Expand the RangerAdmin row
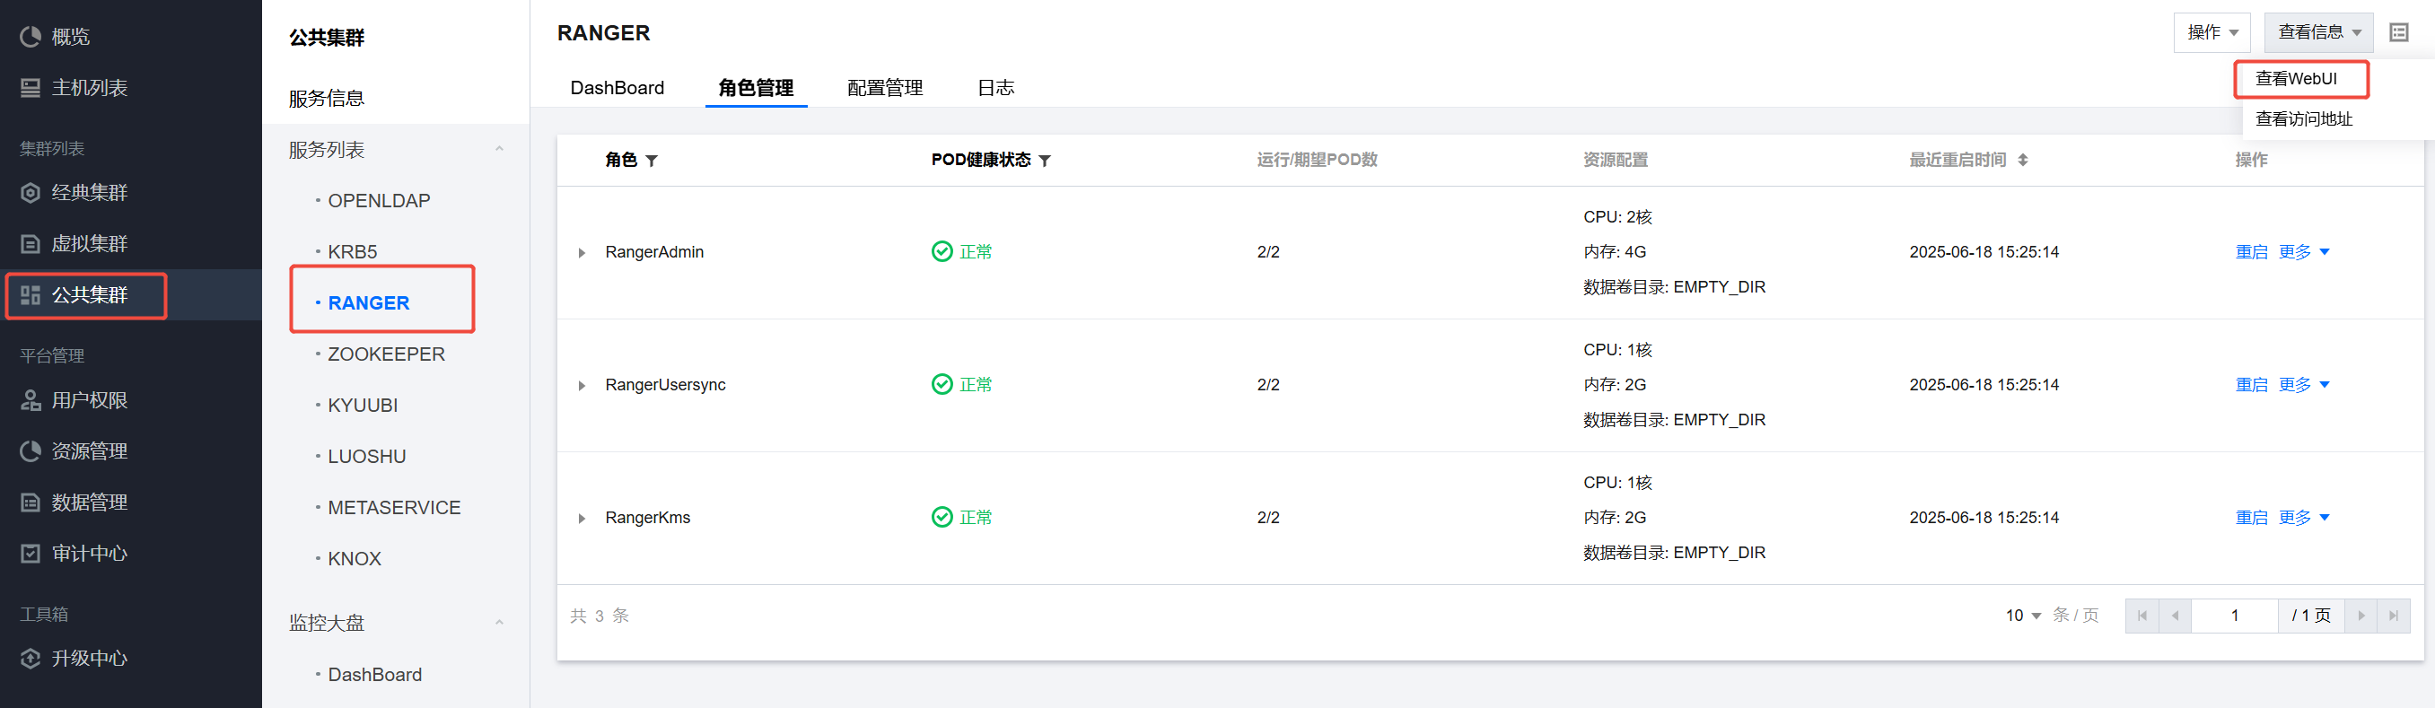 click(582, 252)
